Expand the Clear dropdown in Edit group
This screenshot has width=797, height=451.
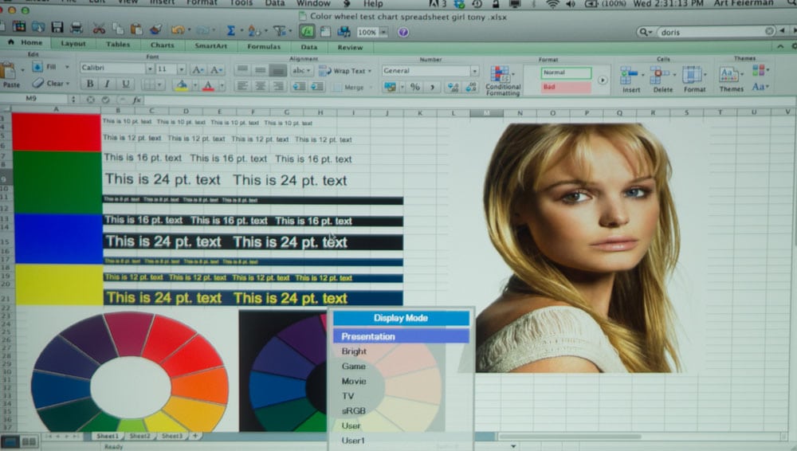click(68, 83)
